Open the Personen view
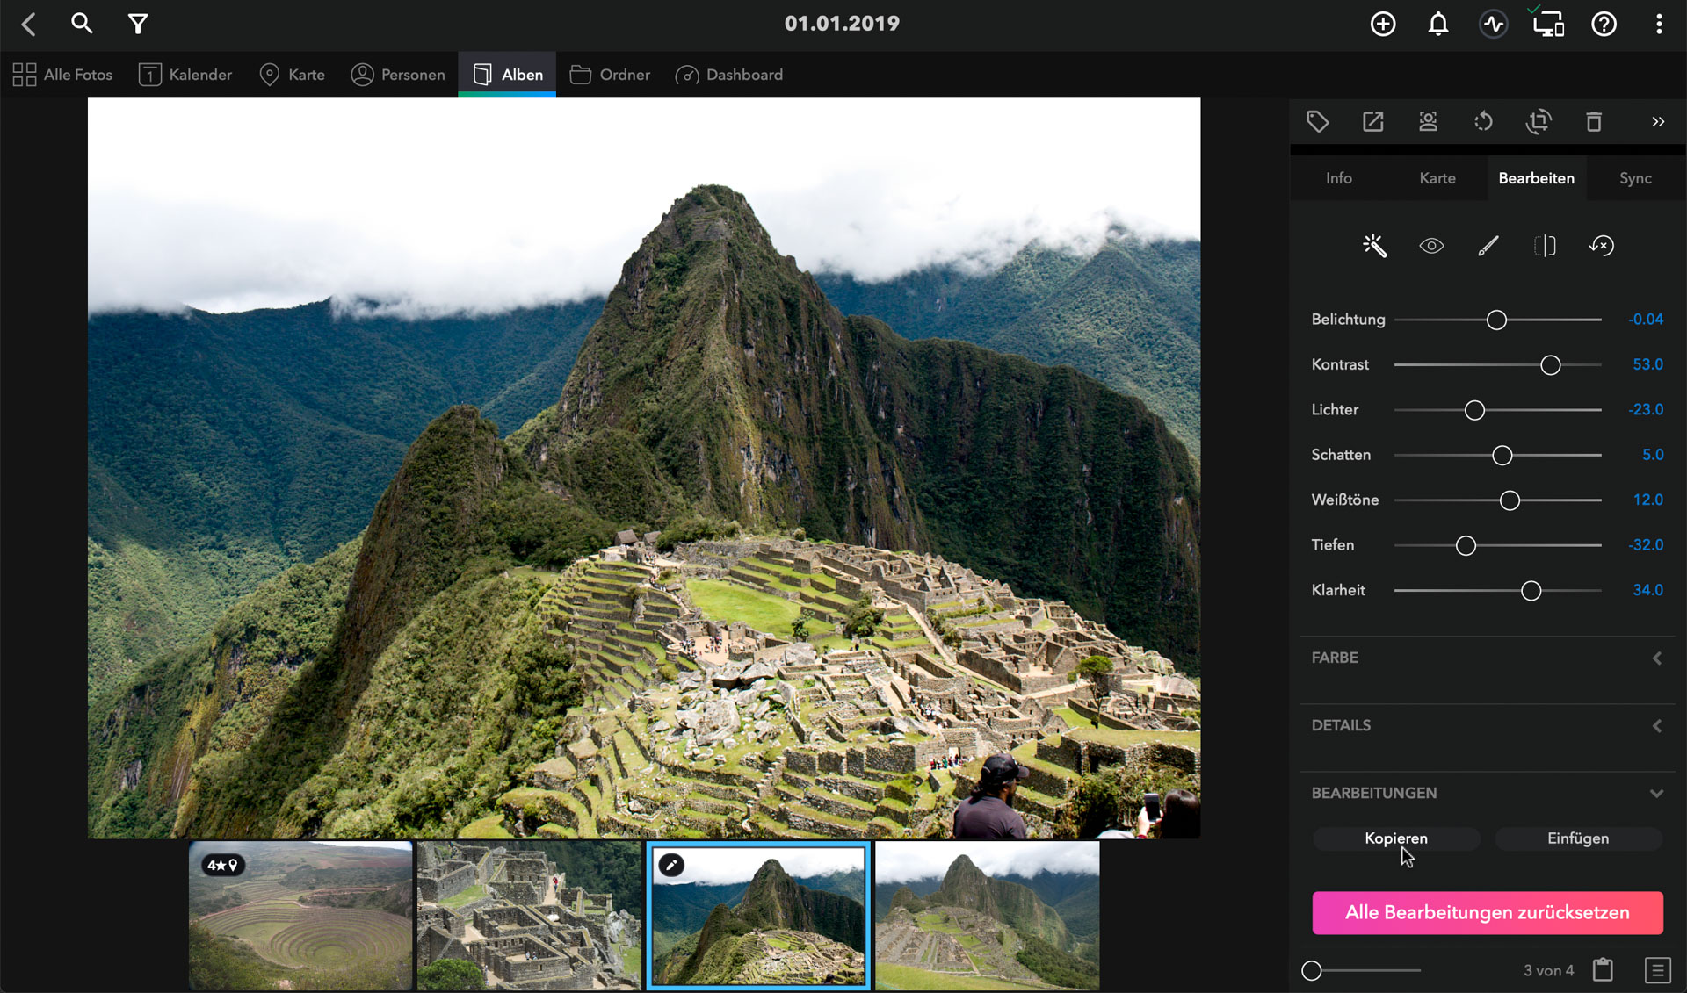1687x993 pixels. click(x=398, y=75)
